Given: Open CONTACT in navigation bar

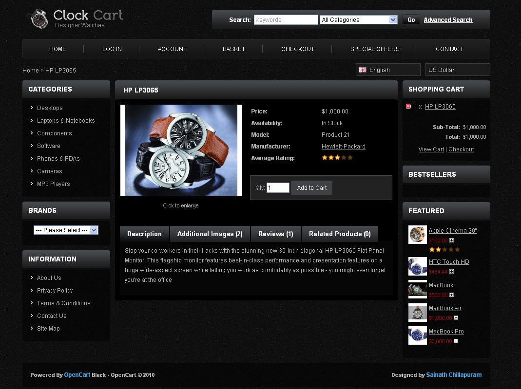Looking at the screenshot, I should 449,49.
